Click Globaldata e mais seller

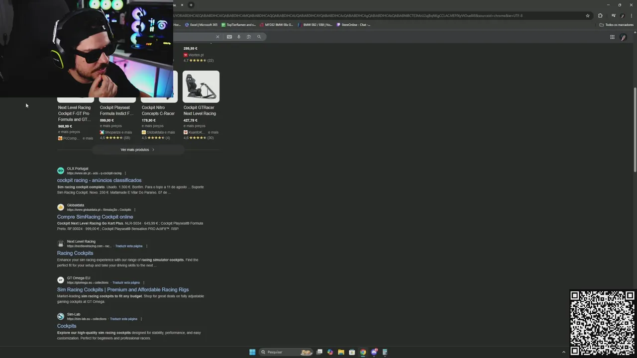158,132
